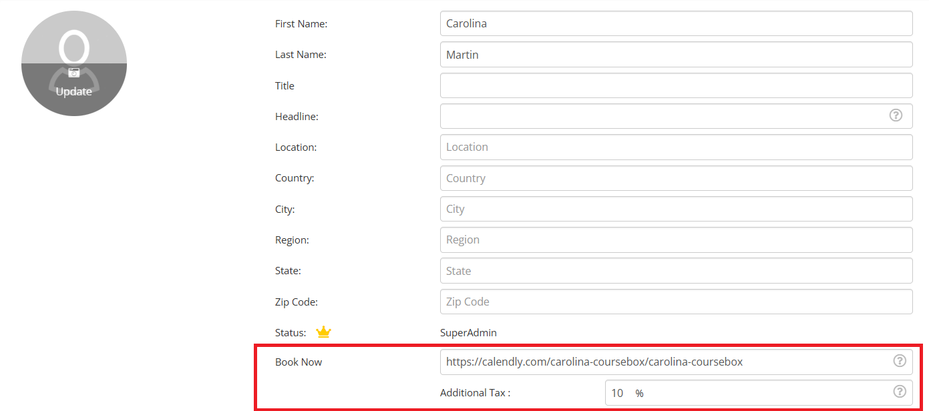Select the Location input field
Screen dimensions: 929x411
tap(676, 147)
